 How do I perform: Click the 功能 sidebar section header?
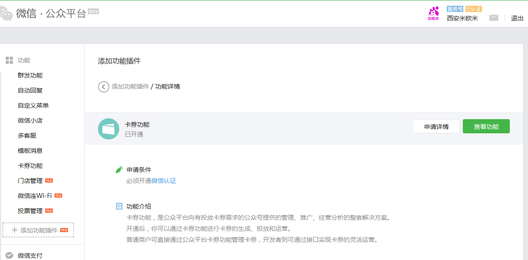click(24, 60)
